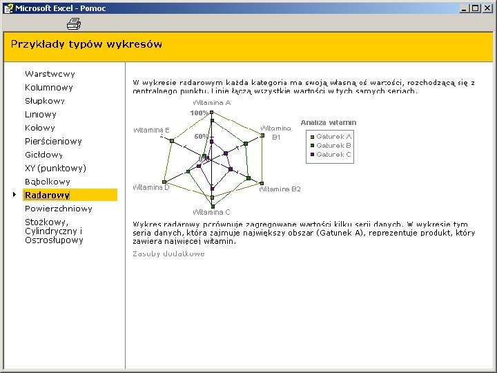Click the Gatunek A legend swatch
The image size is (497, 373).
[312, 137]
